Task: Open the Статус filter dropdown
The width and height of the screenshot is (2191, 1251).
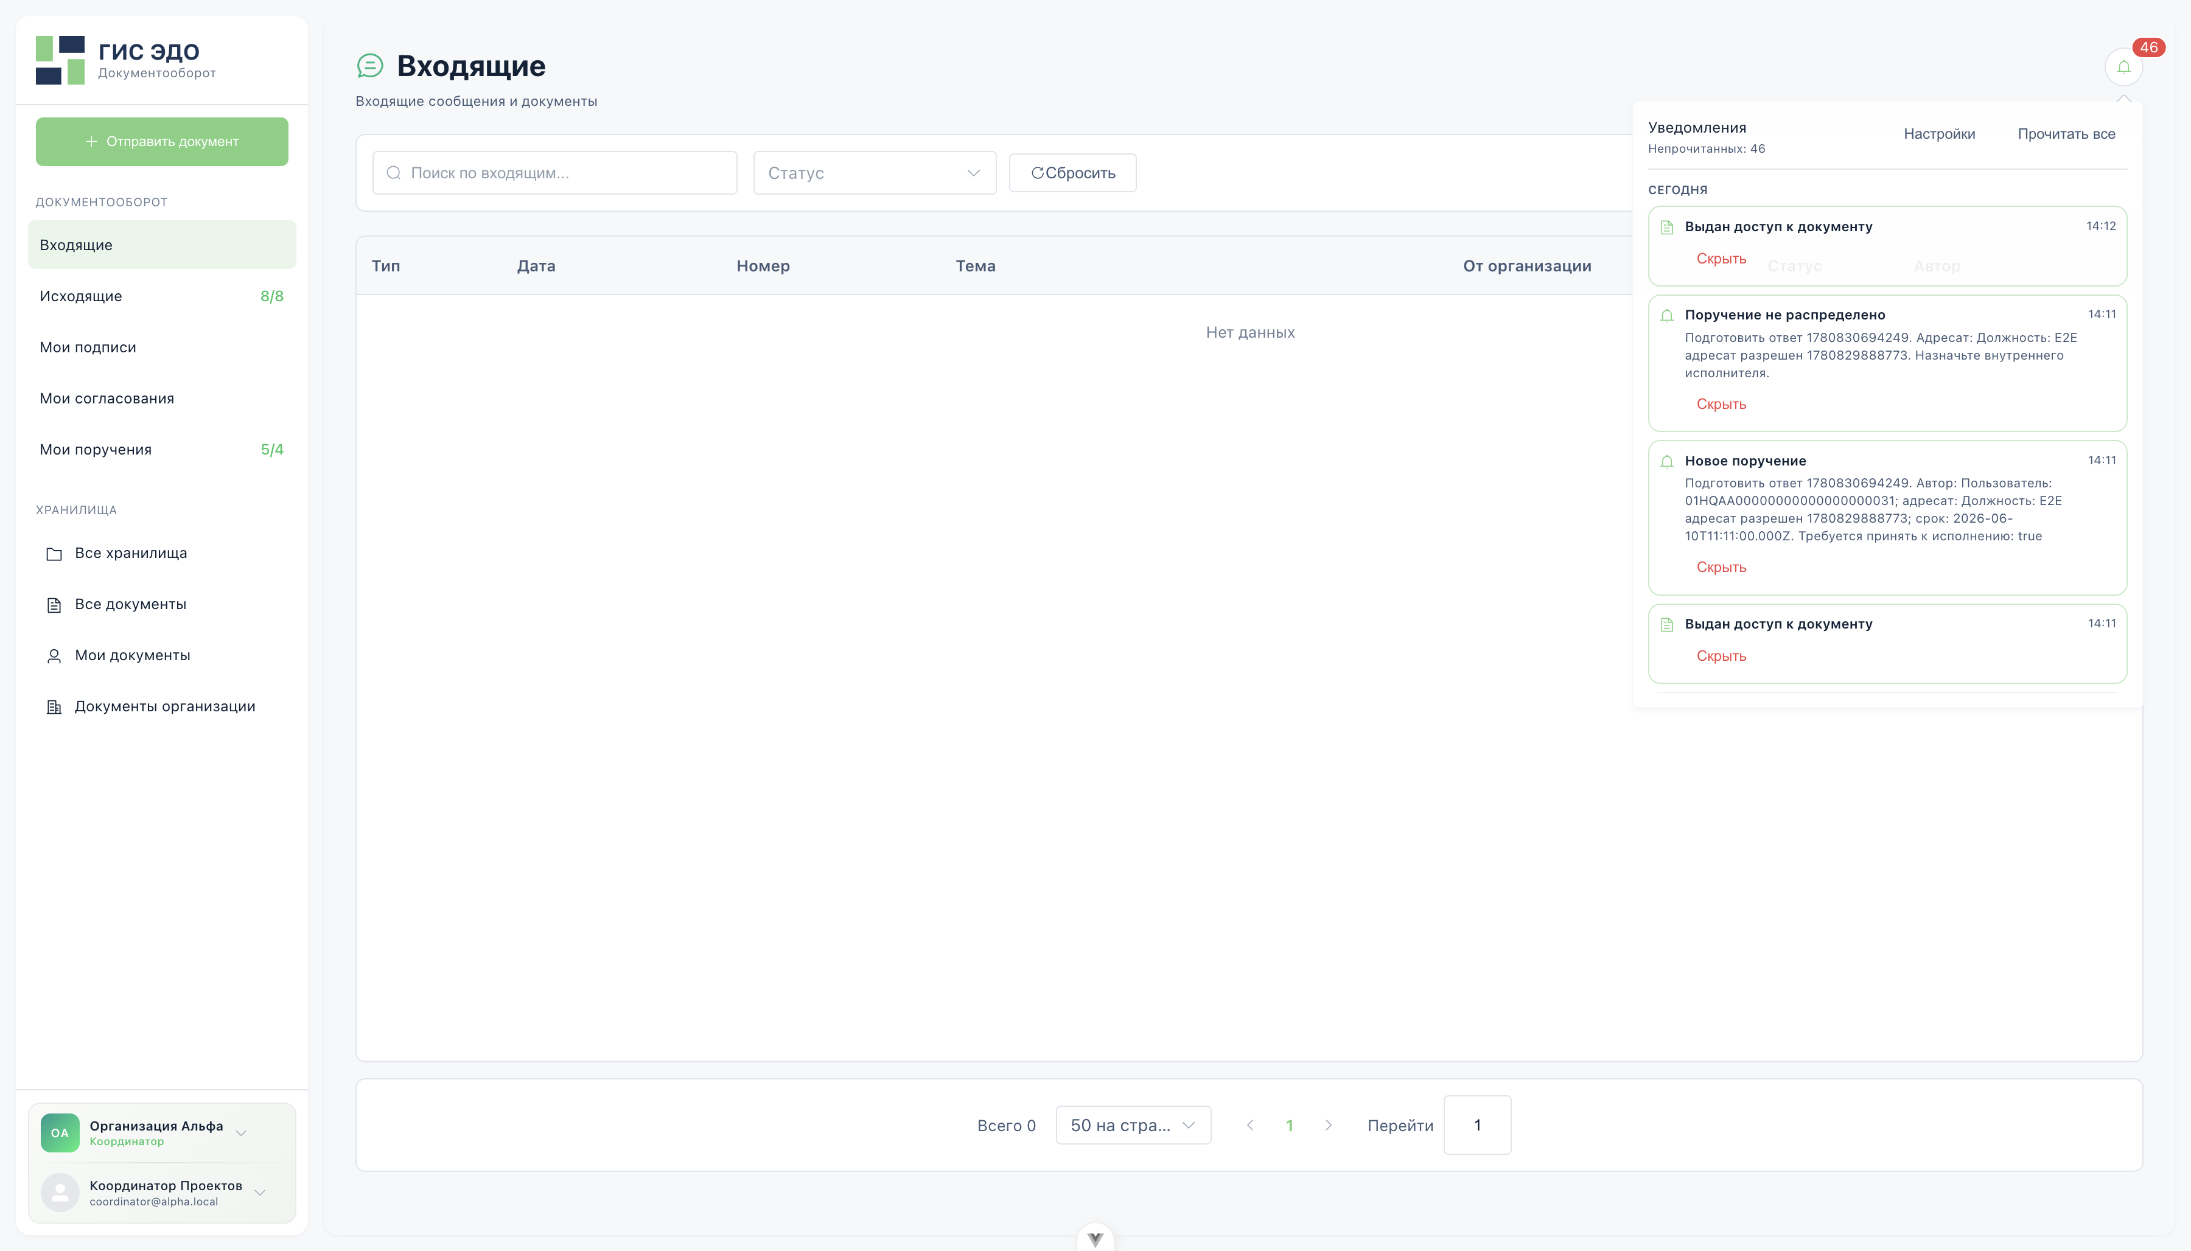Action: pyautogui.click(x=875, y=173)
